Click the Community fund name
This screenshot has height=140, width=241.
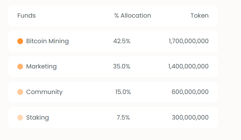44,92
